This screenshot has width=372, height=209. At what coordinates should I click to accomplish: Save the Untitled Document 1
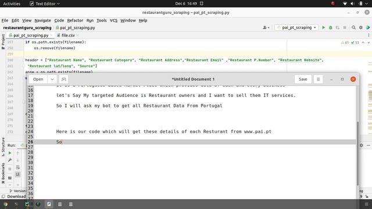pos(303,79)
